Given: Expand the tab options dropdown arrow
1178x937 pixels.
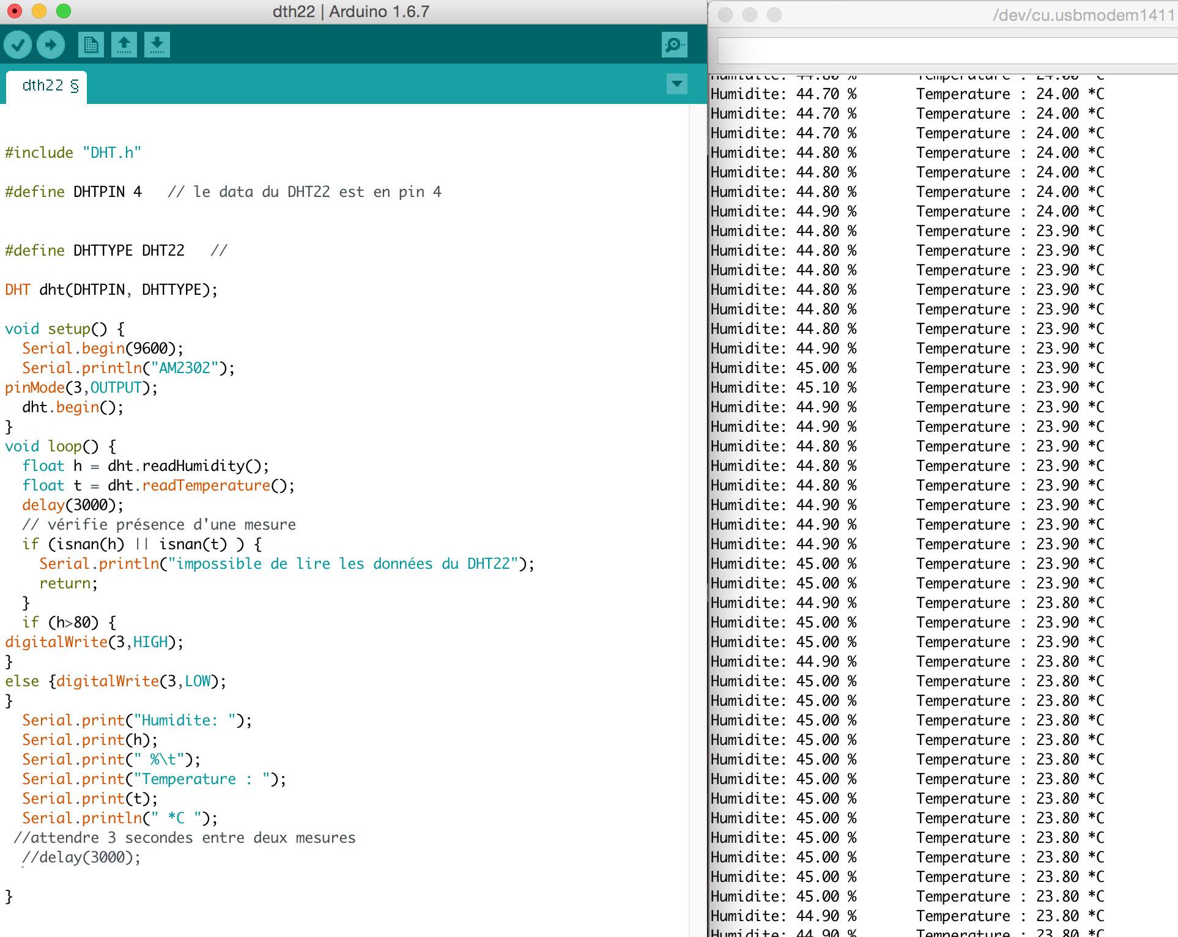Looking at the screenshot, I should [x=676, y=84].
